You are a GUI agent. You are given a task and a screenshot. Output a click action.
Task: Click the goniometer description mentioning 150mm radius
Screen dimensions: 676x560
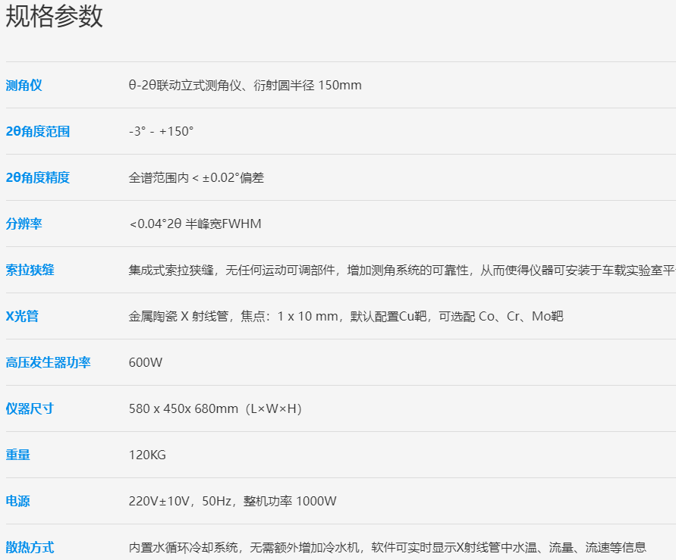[245, 85]
